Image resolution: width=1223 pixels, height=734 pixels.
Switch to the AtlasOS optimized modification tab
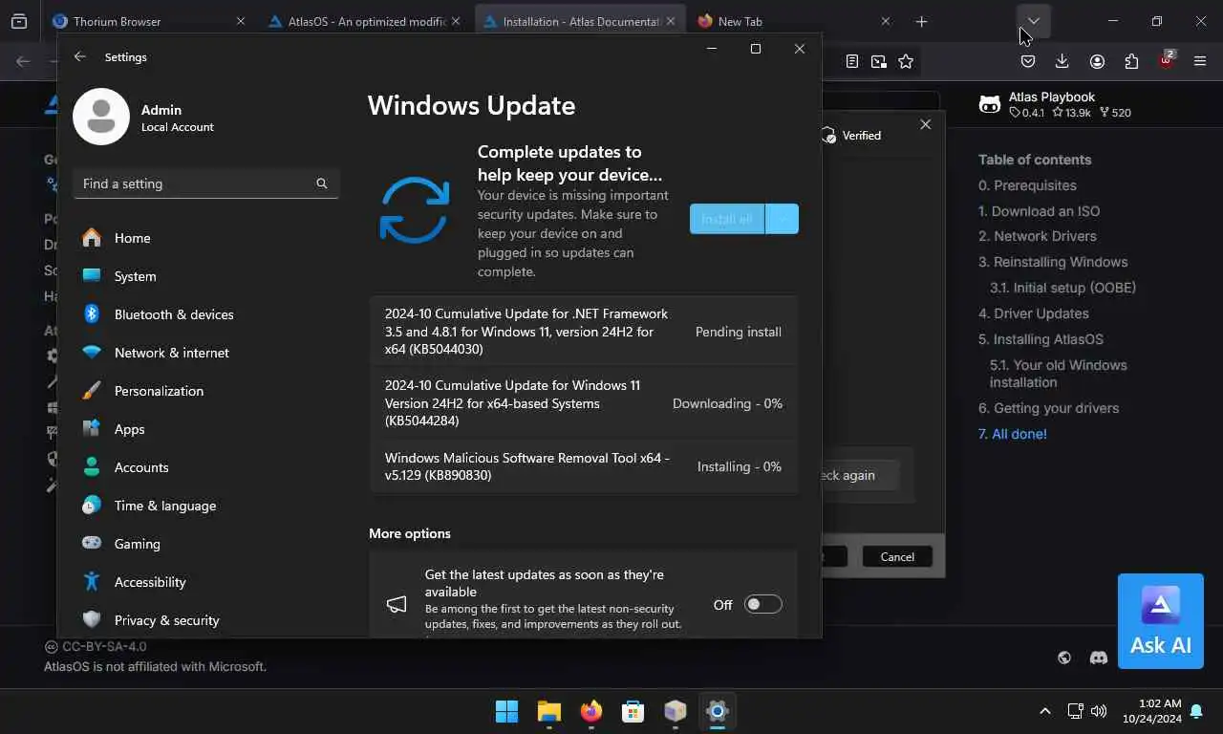point(366,21)
